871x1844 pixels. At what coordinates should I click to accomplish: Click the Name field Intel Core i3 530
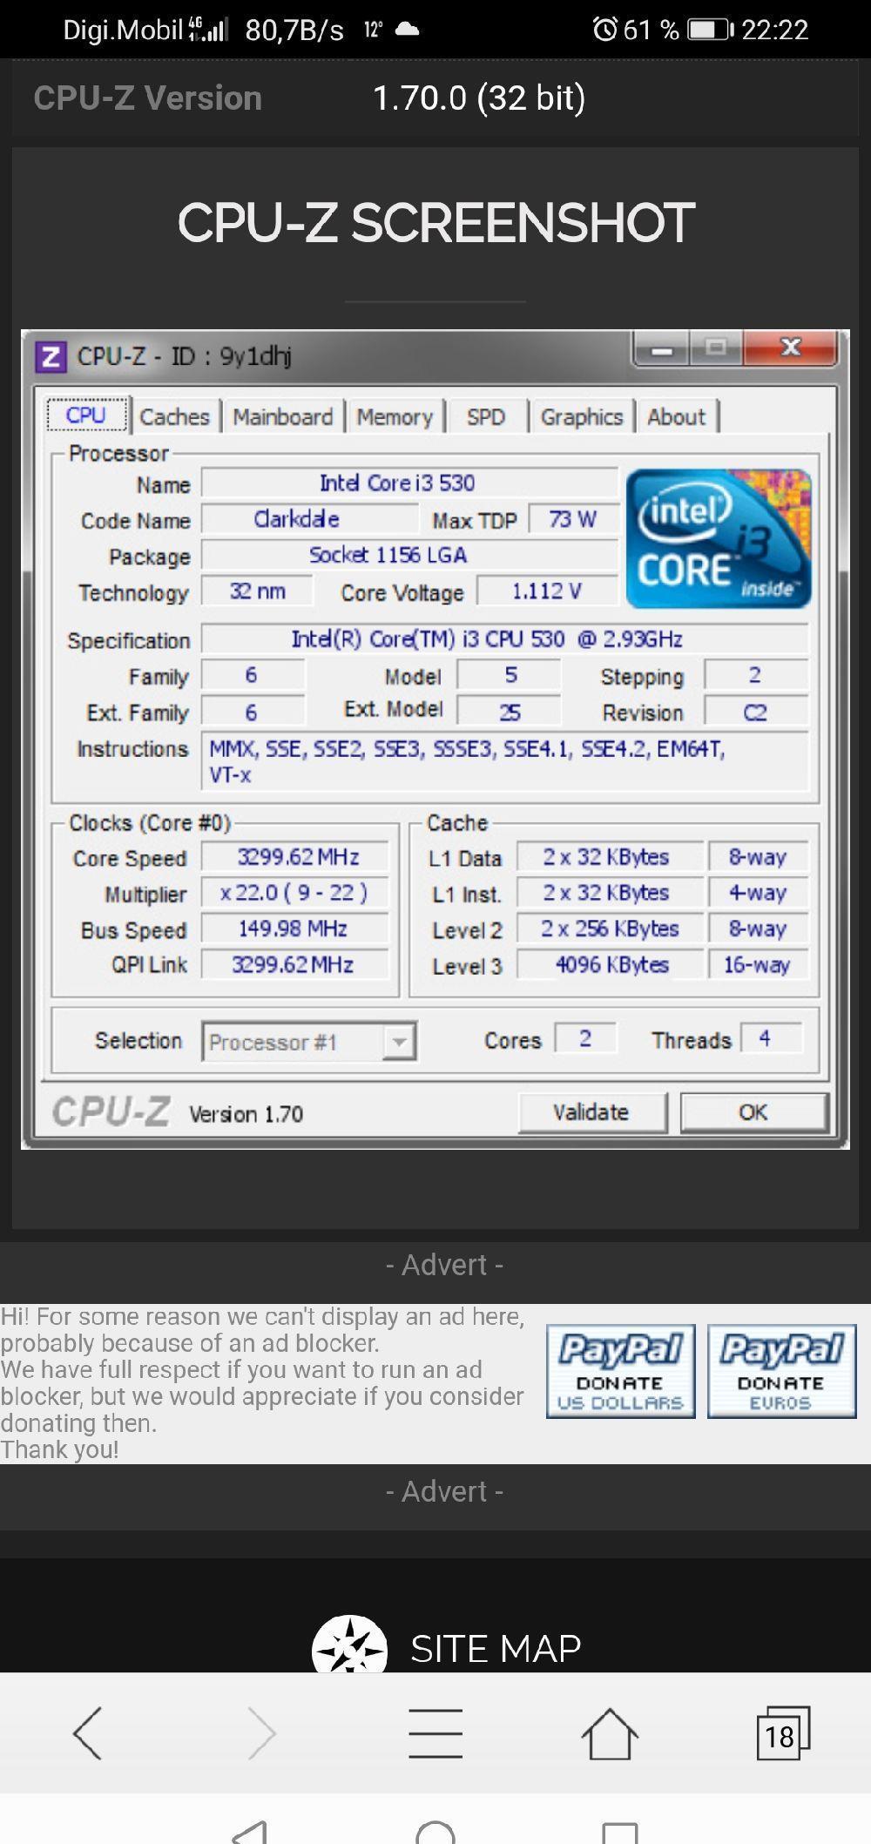(x=410, y=483)
